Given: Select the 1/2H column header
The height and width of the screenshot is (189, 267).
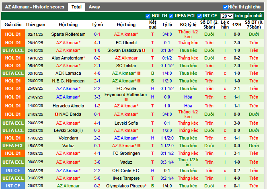Looking at the screenshot, I should pyautogui.click(x=237, y=25).
